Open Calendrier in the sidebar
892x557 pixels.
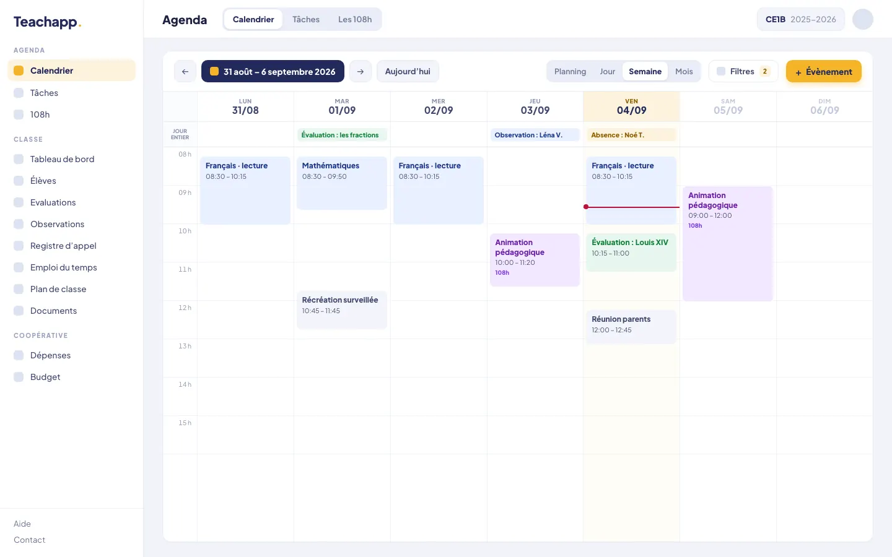(x=71, y=71)
